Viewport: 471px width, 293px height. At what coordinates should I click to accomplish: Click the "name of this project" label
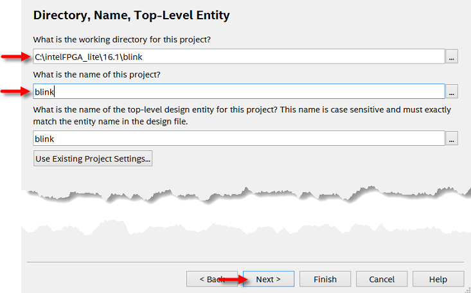coord(96,75)
